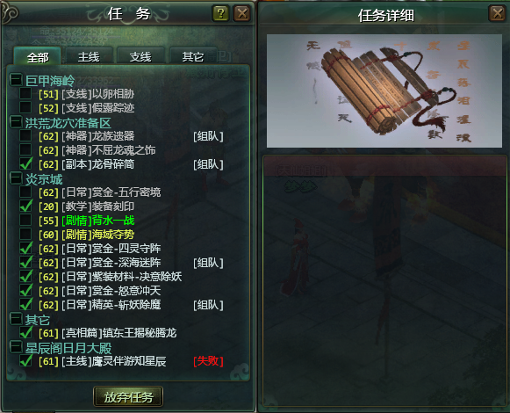This screenshot has height=413, width=510.
Task: Collapse the 炎京城 quest group
Action: [x=16, y=178]
